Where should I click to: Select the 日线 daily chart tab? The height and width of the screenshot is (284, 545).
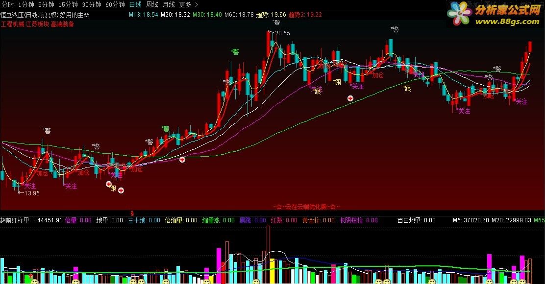[135, 4]
